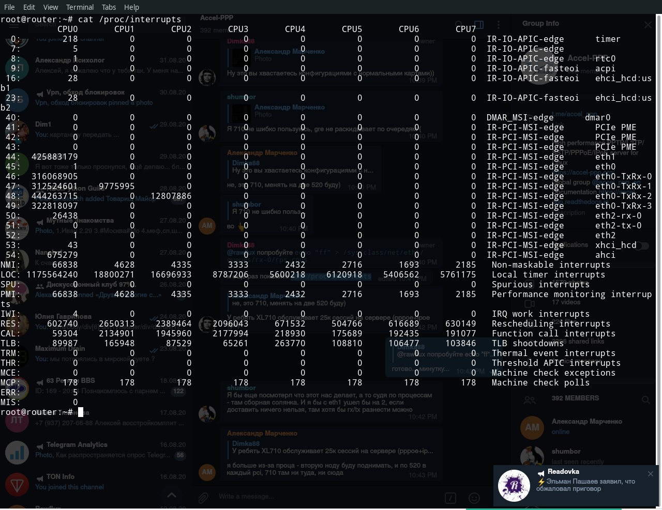Click the 'ahci' device name

pos(605,255)
